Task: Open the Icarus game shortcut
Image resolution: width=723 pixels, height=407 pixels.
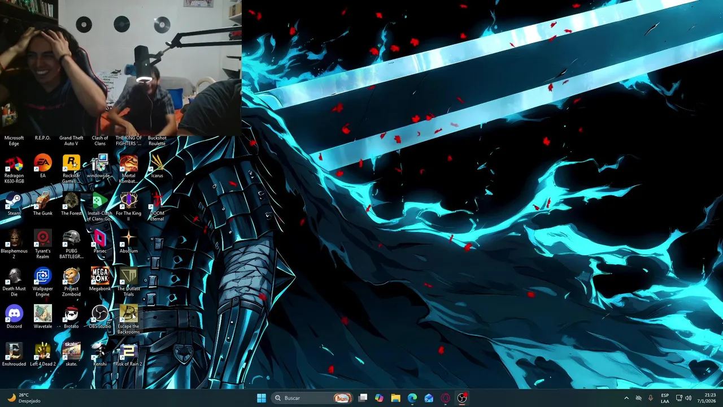Action: [x=157, y=167]
